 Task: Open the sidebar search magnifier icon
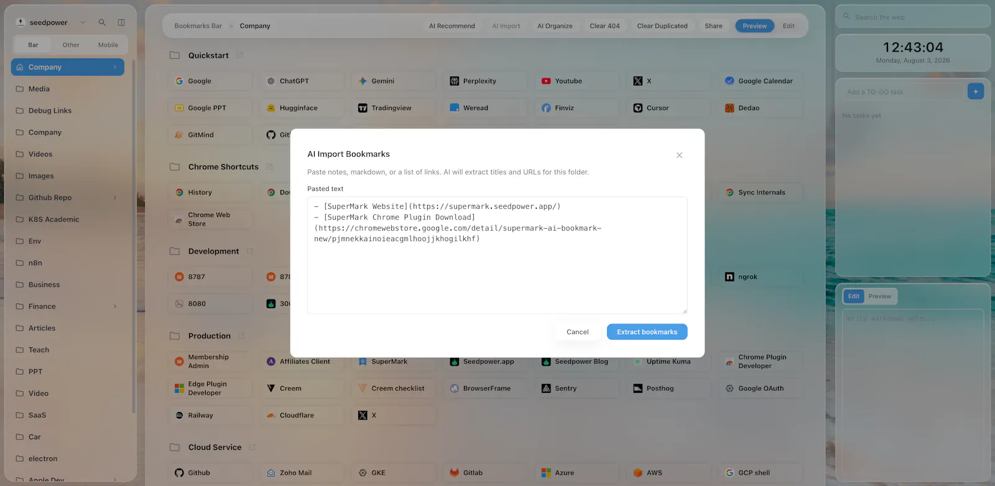click(102, 22)
